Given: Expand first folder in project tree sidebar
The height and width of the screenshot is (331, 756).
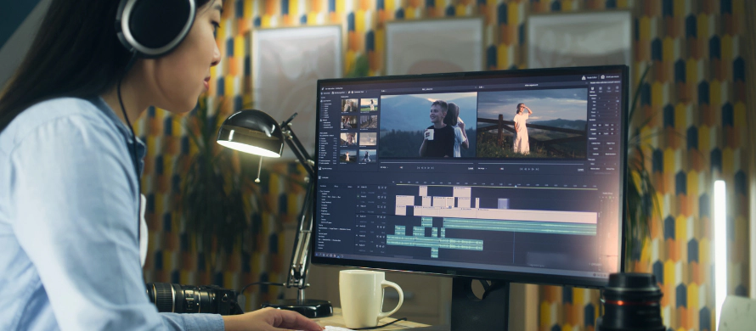Looking at the screenshot, I should point(323,101).
